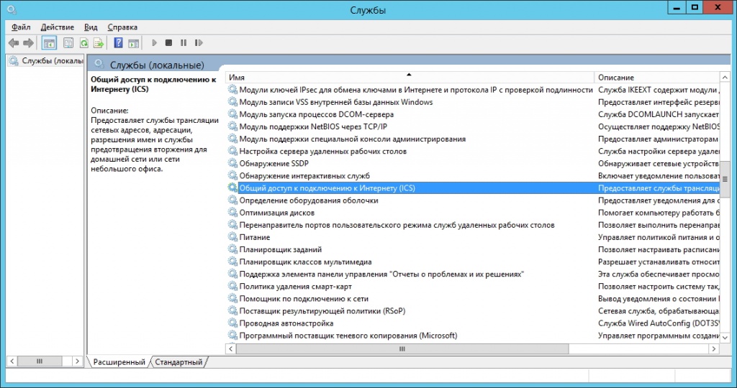This screenshot has width=737, height=388.
Task: Select Перенаправитель портов пользовательского режима row
Action: pyautogui.click(x=397, y=225)
